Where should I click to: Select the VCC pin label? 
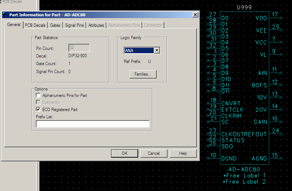[x=261, y=42]
